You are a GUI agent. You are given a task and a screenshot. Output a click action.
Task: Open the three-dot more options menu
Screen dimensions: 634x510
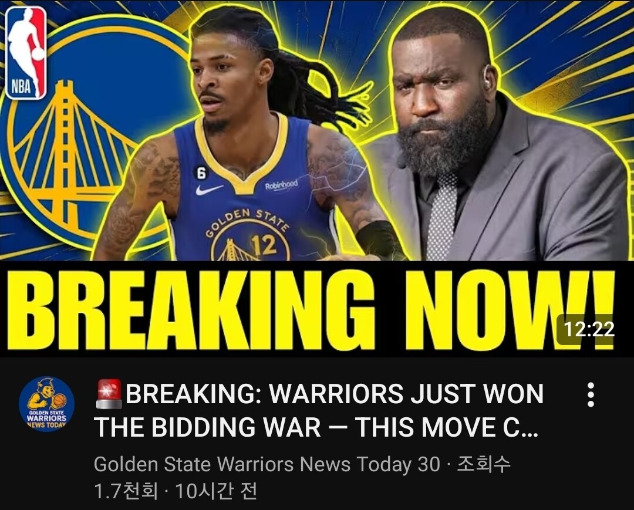[591, 395]
